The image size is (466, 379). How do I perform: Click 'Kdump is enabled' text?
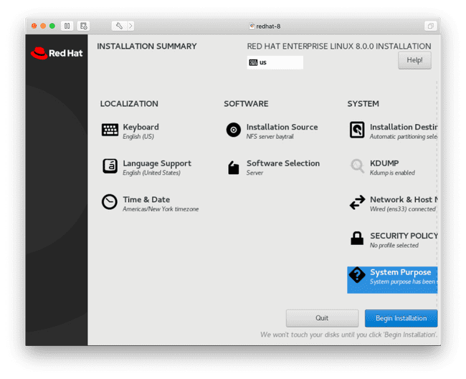pos(392,173)
